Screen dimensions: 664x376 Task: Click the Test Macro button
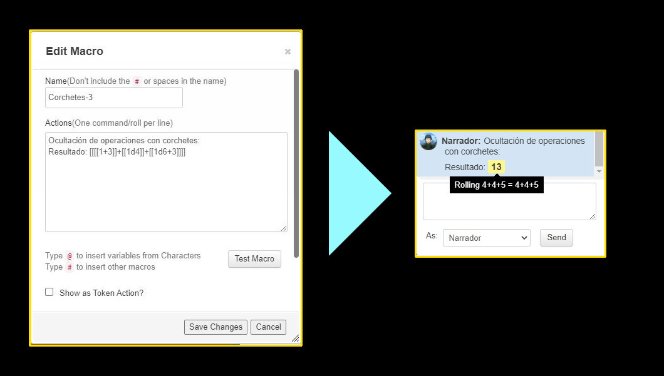(254, 259)
